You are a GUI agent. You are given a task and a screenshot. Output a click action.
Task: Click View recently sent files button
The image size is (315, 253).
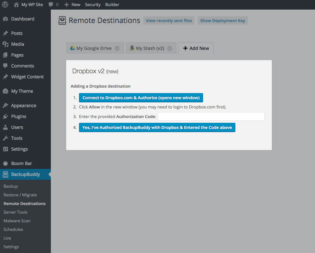tap(169, 20)
